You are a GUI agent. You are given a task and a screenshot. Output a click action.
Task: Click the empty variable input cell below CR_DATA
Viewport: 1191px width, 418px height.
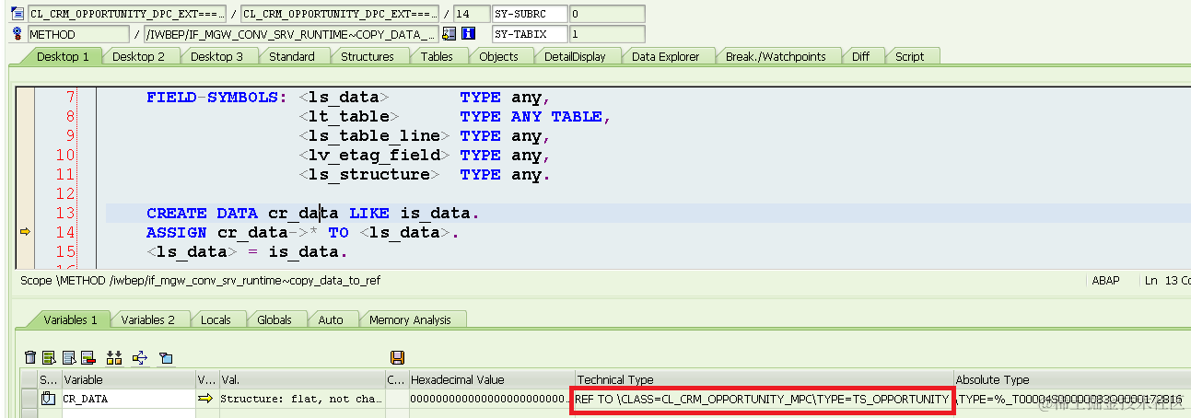click(x=128, y=413)
